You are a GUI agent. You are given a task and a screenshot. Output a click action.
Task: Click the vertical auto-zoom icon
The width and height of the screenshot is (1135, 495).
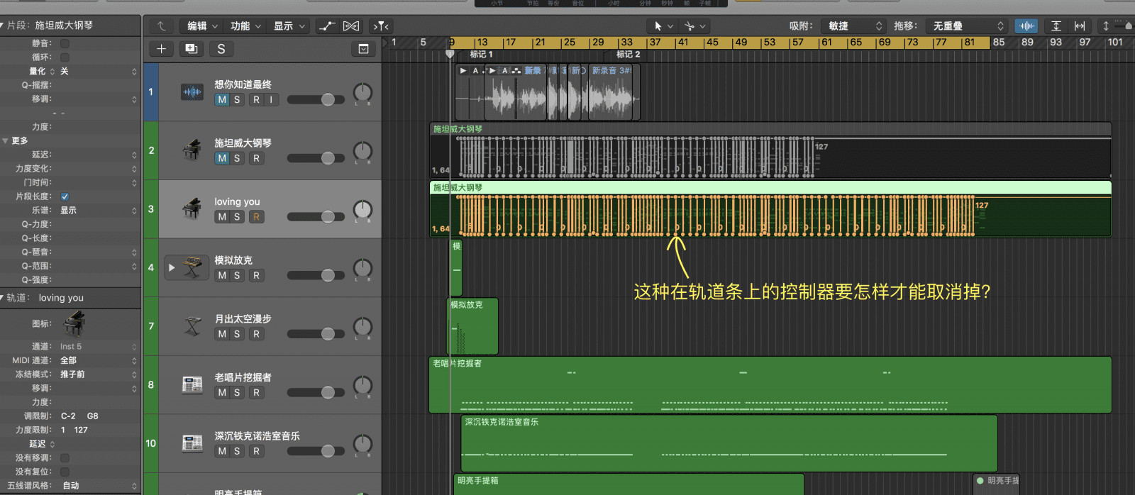pyautogui.click(x=1056, y=26)
